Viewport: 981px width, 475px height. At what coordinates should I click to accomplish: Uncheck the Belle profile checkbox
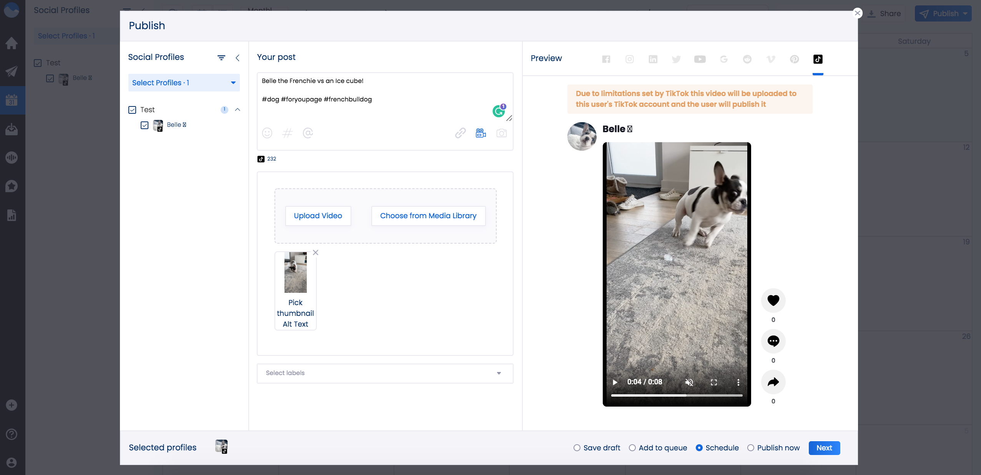click(x=145, y=125)
